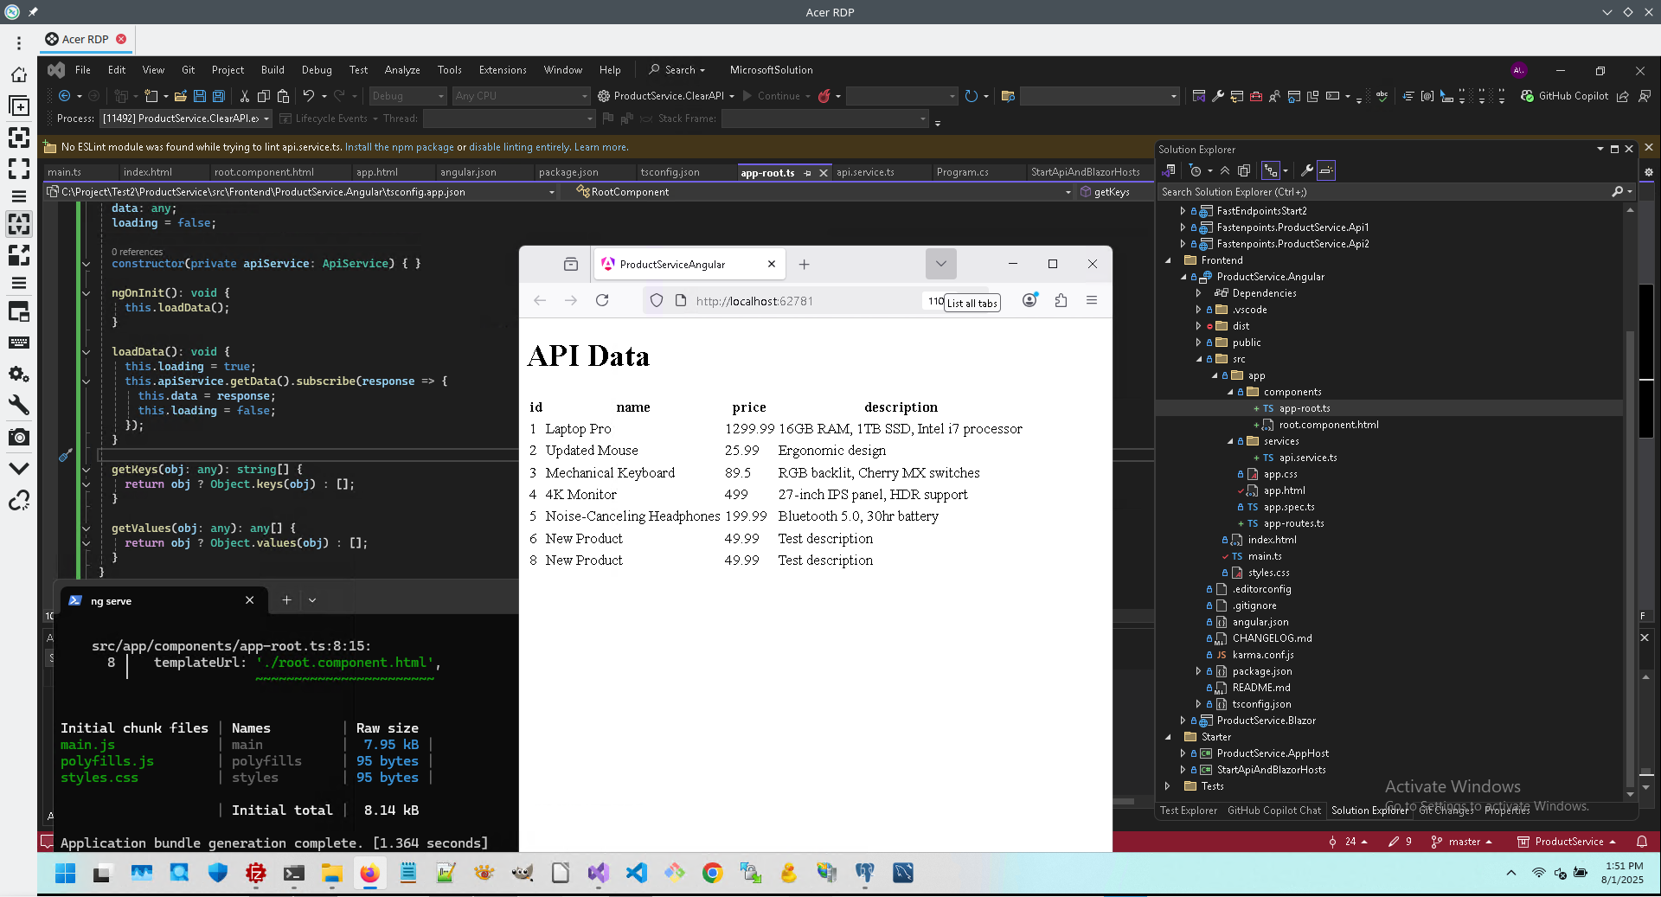Open the RootComponent class navigation dropdown
Viewport: 1661px width, 897px height.
tap(824, 192)
